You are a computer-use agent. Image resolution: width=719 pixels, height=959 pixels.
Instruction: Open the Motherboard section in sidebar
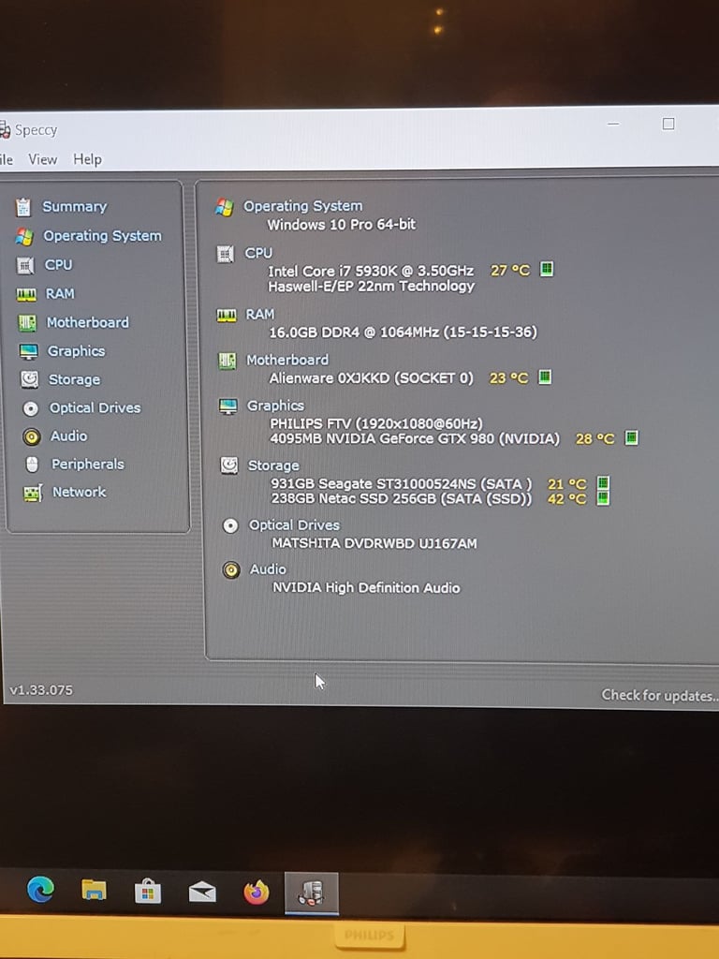88,322
